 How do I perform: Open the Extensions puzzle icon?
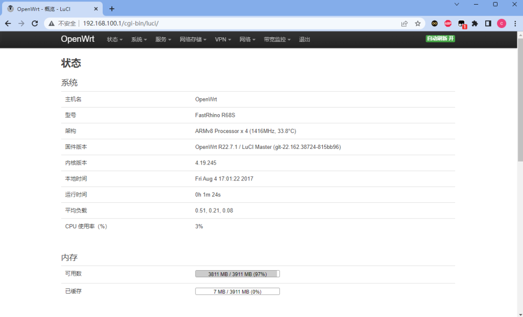pos(474,23)
